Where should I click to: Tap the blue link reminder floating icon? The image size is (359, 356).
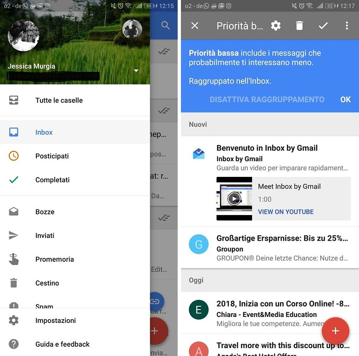point(157,302)
